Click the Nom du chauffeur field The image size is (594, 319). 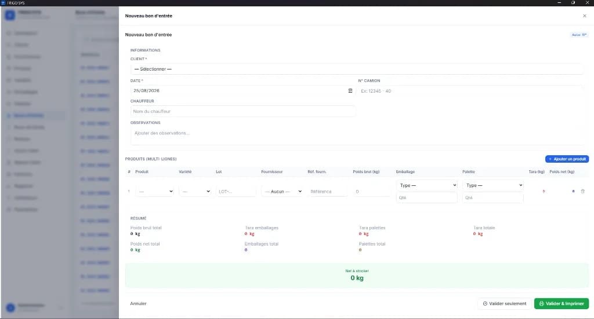point(243,112)
